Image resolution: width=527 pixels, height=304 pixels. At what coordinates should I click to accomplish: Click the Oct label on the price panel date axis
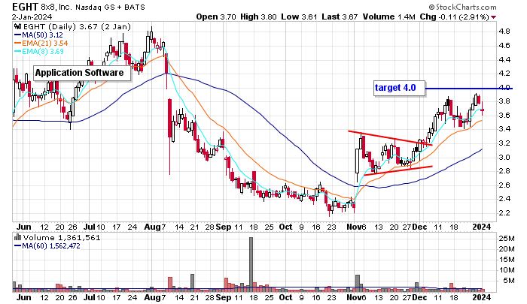[285, 227]
